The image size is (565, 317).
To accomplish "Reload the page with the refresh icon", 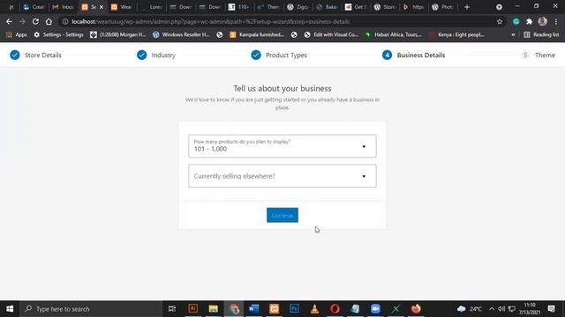I will pyautogui.click(x=35, y=21).
